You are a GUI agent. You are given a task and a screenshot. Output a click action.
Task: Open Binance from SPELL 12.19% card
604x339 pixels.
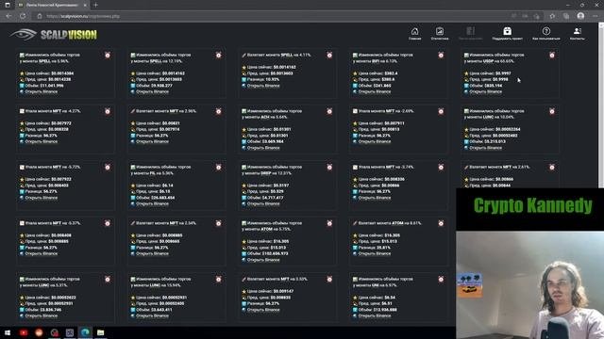tap(152, 92)
